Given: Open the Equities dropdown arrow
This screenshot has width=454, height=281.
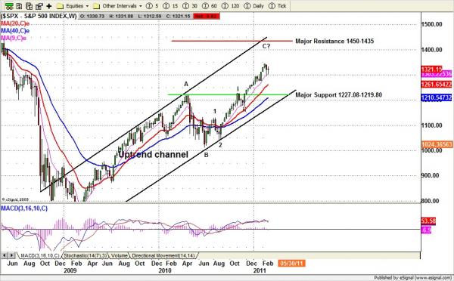Looking at the screenshot, I should [x=87, y=6].
